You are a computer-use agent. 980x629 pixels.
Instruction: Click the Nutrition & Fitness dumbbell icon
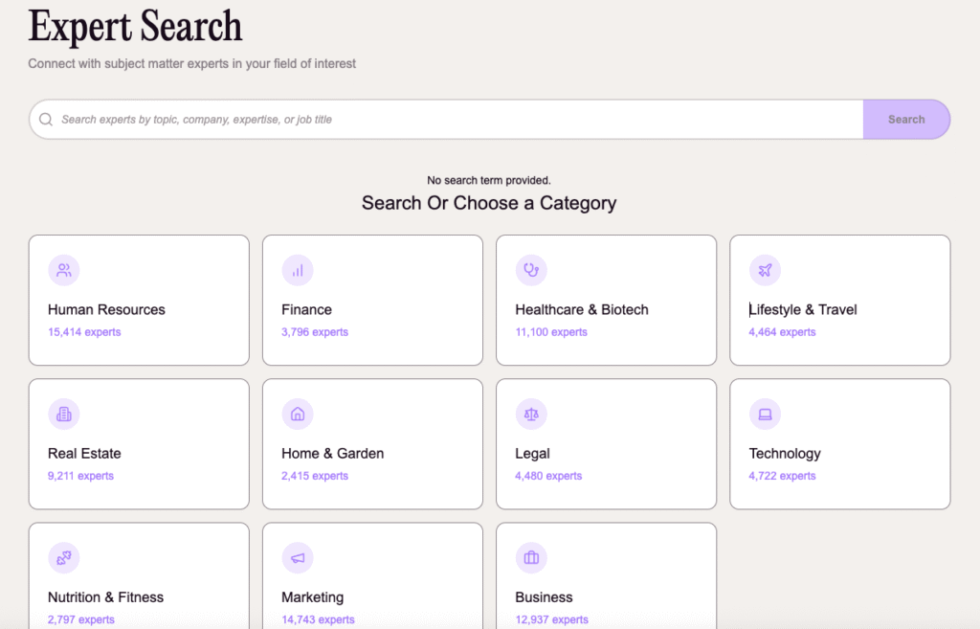[64, 557]
